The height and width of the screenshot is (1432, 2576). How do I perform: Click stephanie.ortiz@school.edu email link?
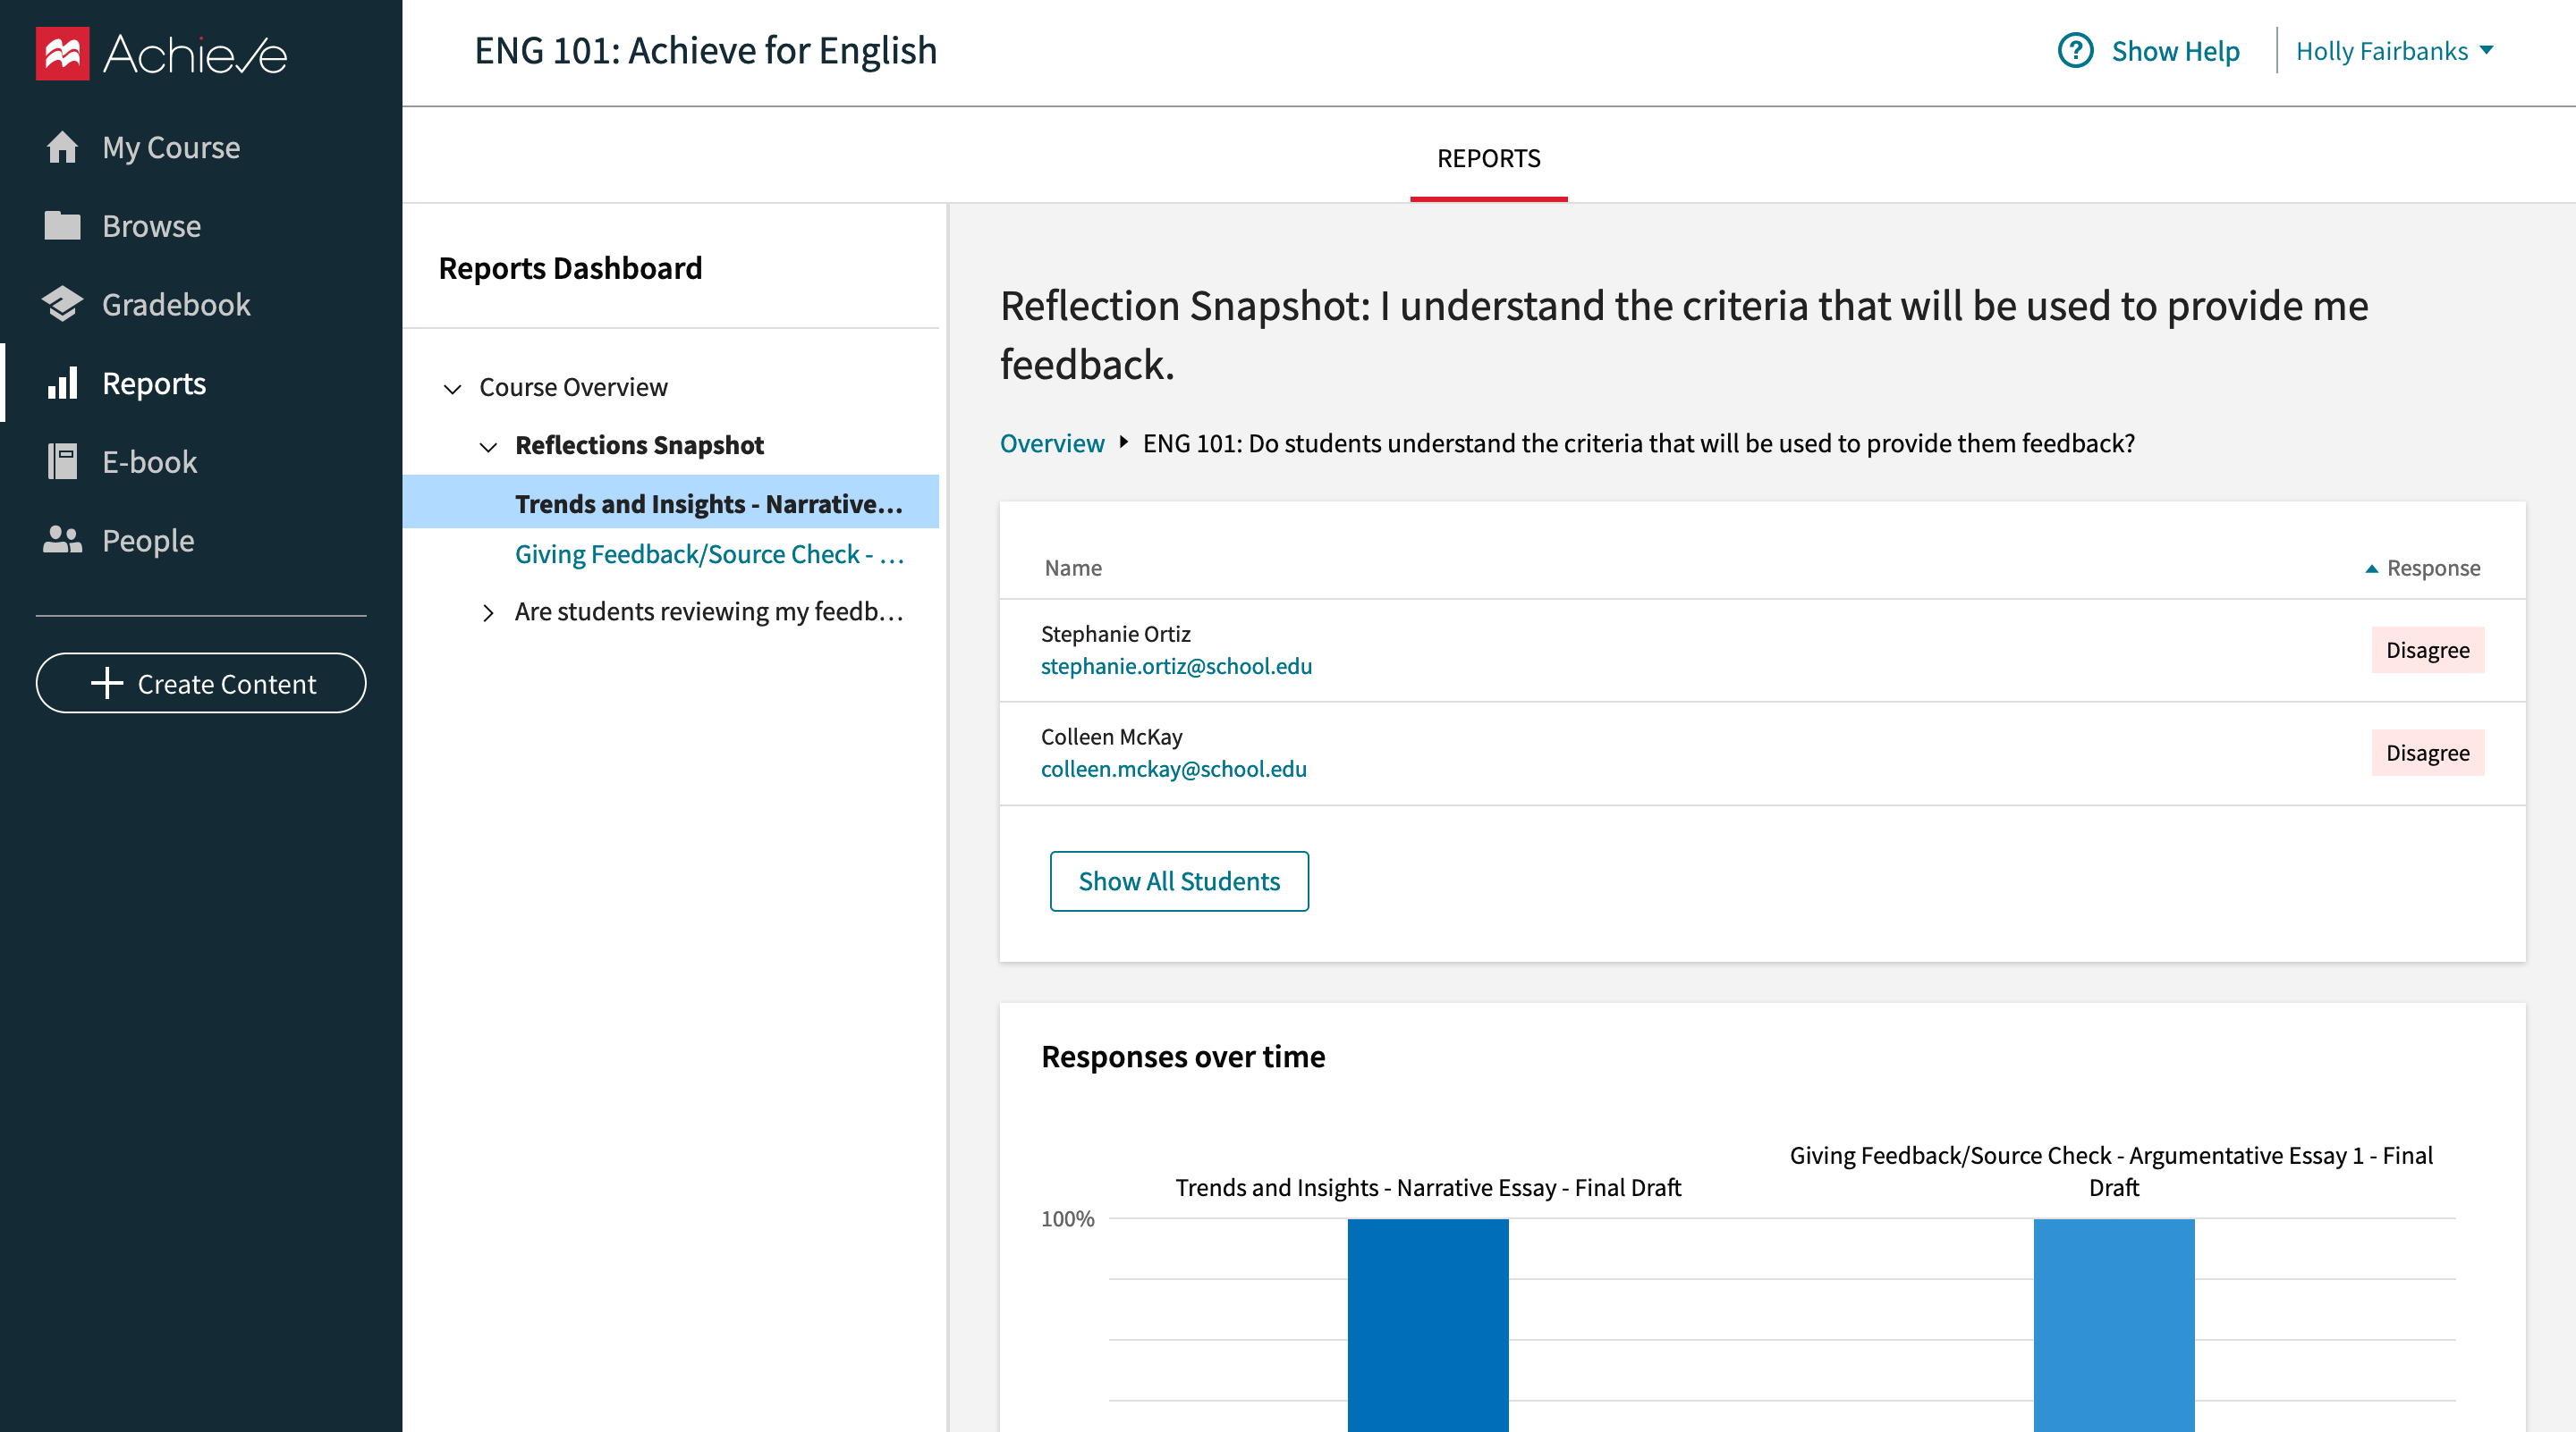pyautogui.click(x=1179, y=665)
